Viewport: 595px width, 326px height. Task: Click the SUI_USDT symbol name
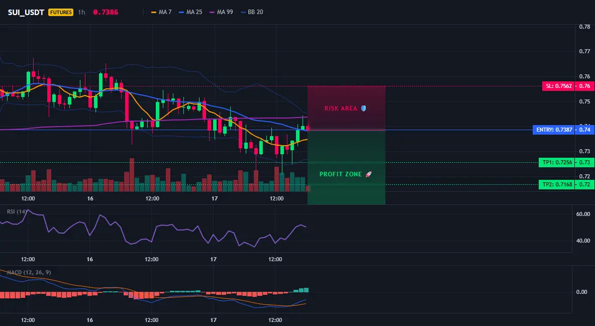coord(26,12)
